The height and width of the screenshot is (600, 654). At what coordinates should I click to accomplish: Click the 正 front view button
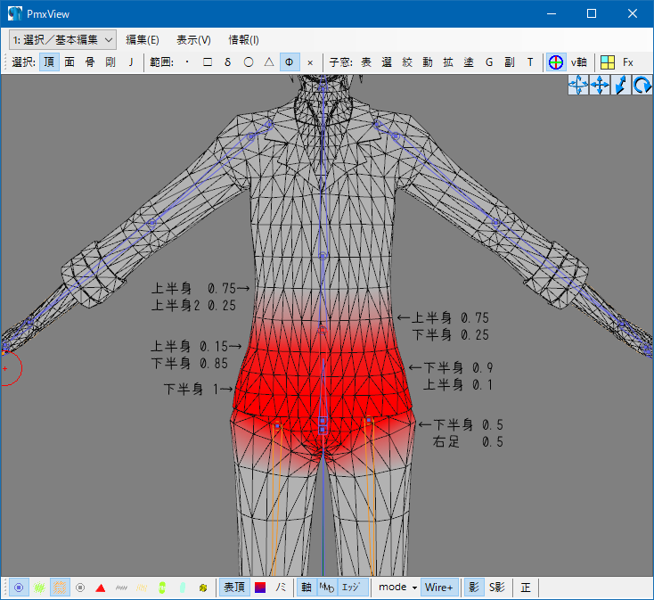click(x=526, y=588)
